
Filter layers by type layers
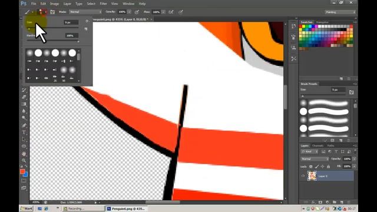point(336,151)
